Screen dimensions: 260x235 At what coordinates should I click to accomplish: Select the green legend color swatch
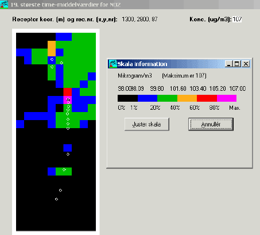click(168, 98)
